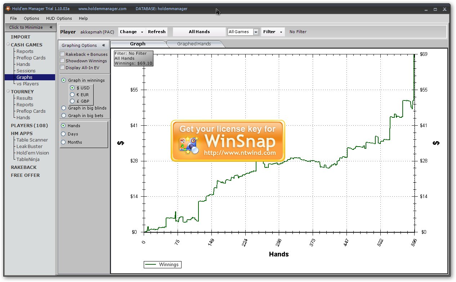Collapse the CASH GAMES tree section
The height and width of the screenshot is (282, 456).
coord(8,45)
